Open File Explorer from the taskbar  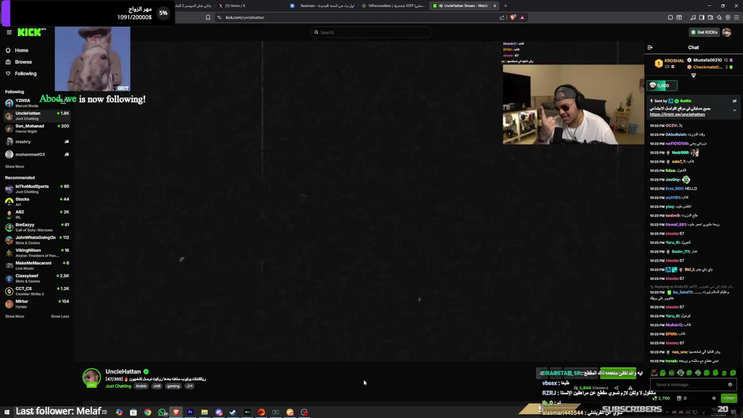coord(204,412)
